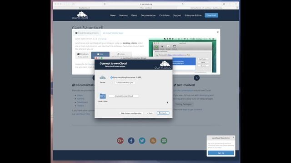Click the browser address bar
Screen dimensions: 291x163
[x=146, y=4]
